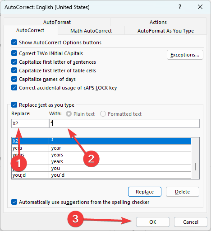Switch to Math AutoCorrect tab
Viewport: 211px width, 231px height.
coord(91,31)
